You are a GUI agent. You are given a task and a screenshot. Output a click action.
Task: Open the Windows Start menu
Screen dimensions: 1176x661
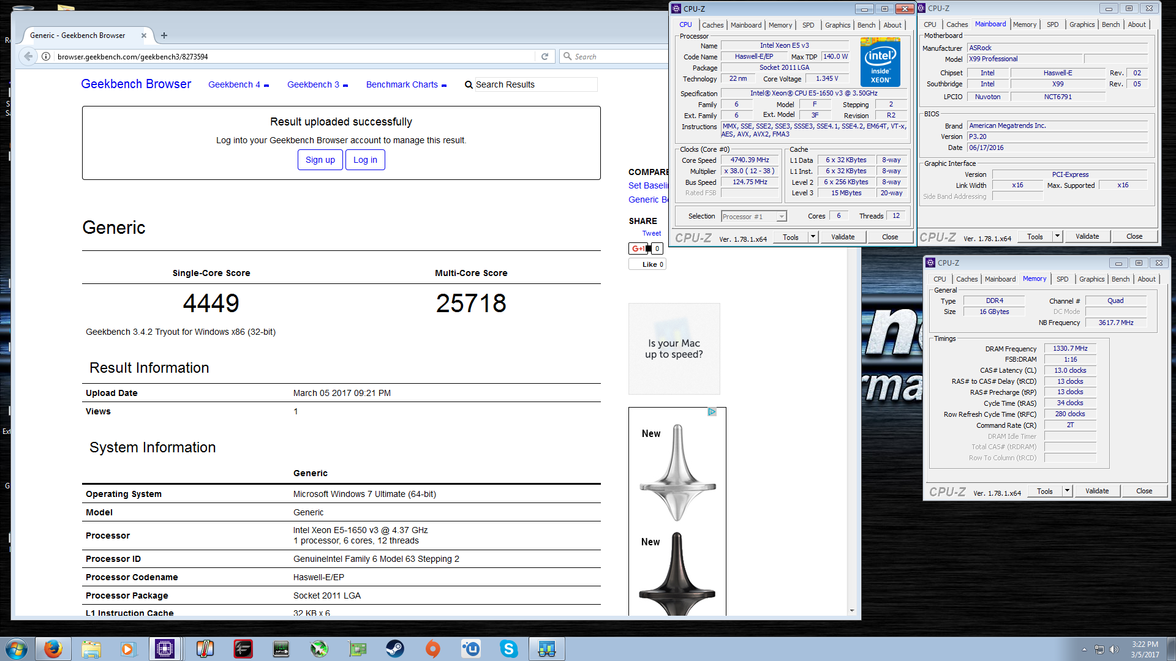pyautogui.click(x=17, y=649)
